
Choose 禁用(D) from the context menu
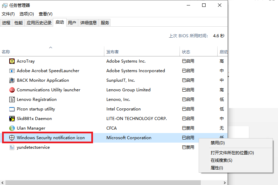pos(236,143)
